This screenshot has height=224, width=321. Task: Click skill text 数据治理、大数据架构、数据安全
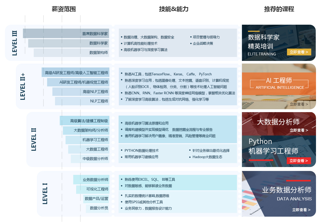[149, 37]
